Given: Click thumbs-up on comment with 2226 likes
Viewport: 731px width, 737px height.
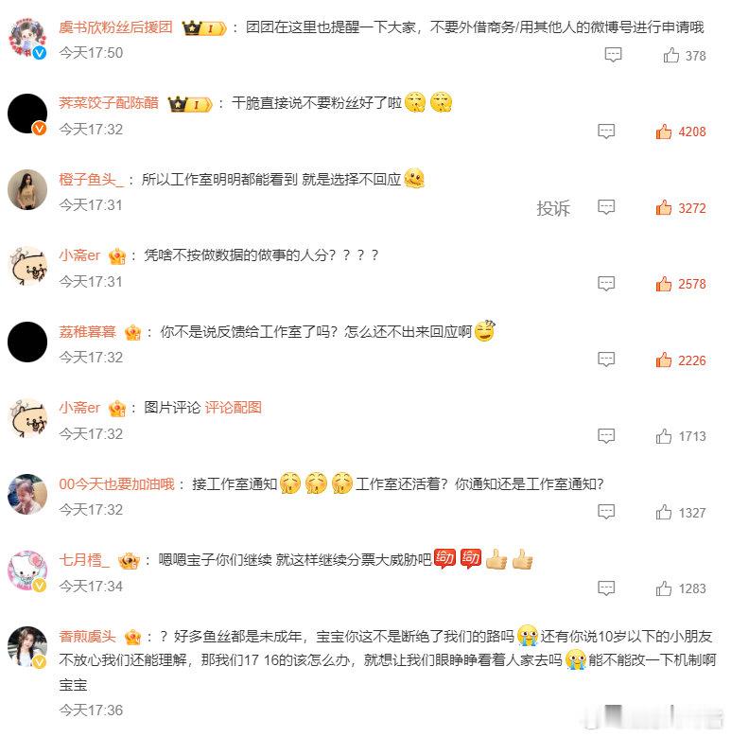Looking at the screenshot, I should [x=663, y=360].
